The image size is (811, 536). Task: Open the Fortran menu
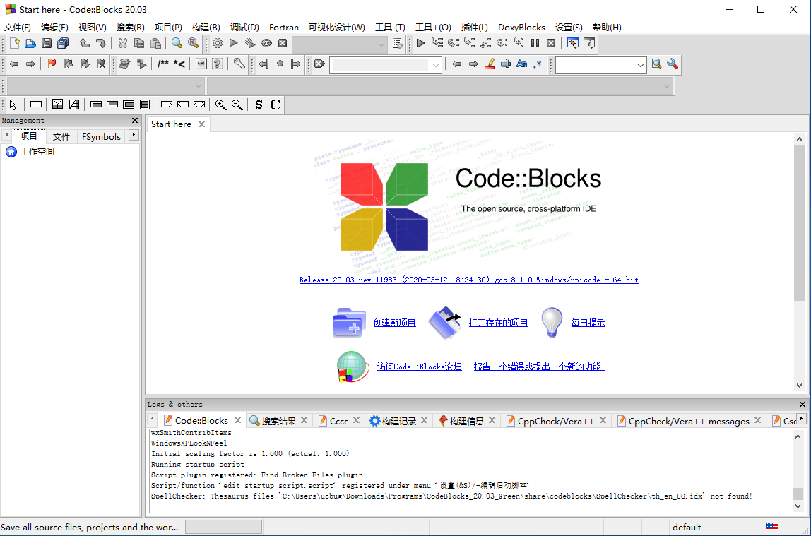pyautogui.click(x=283, y=27)
